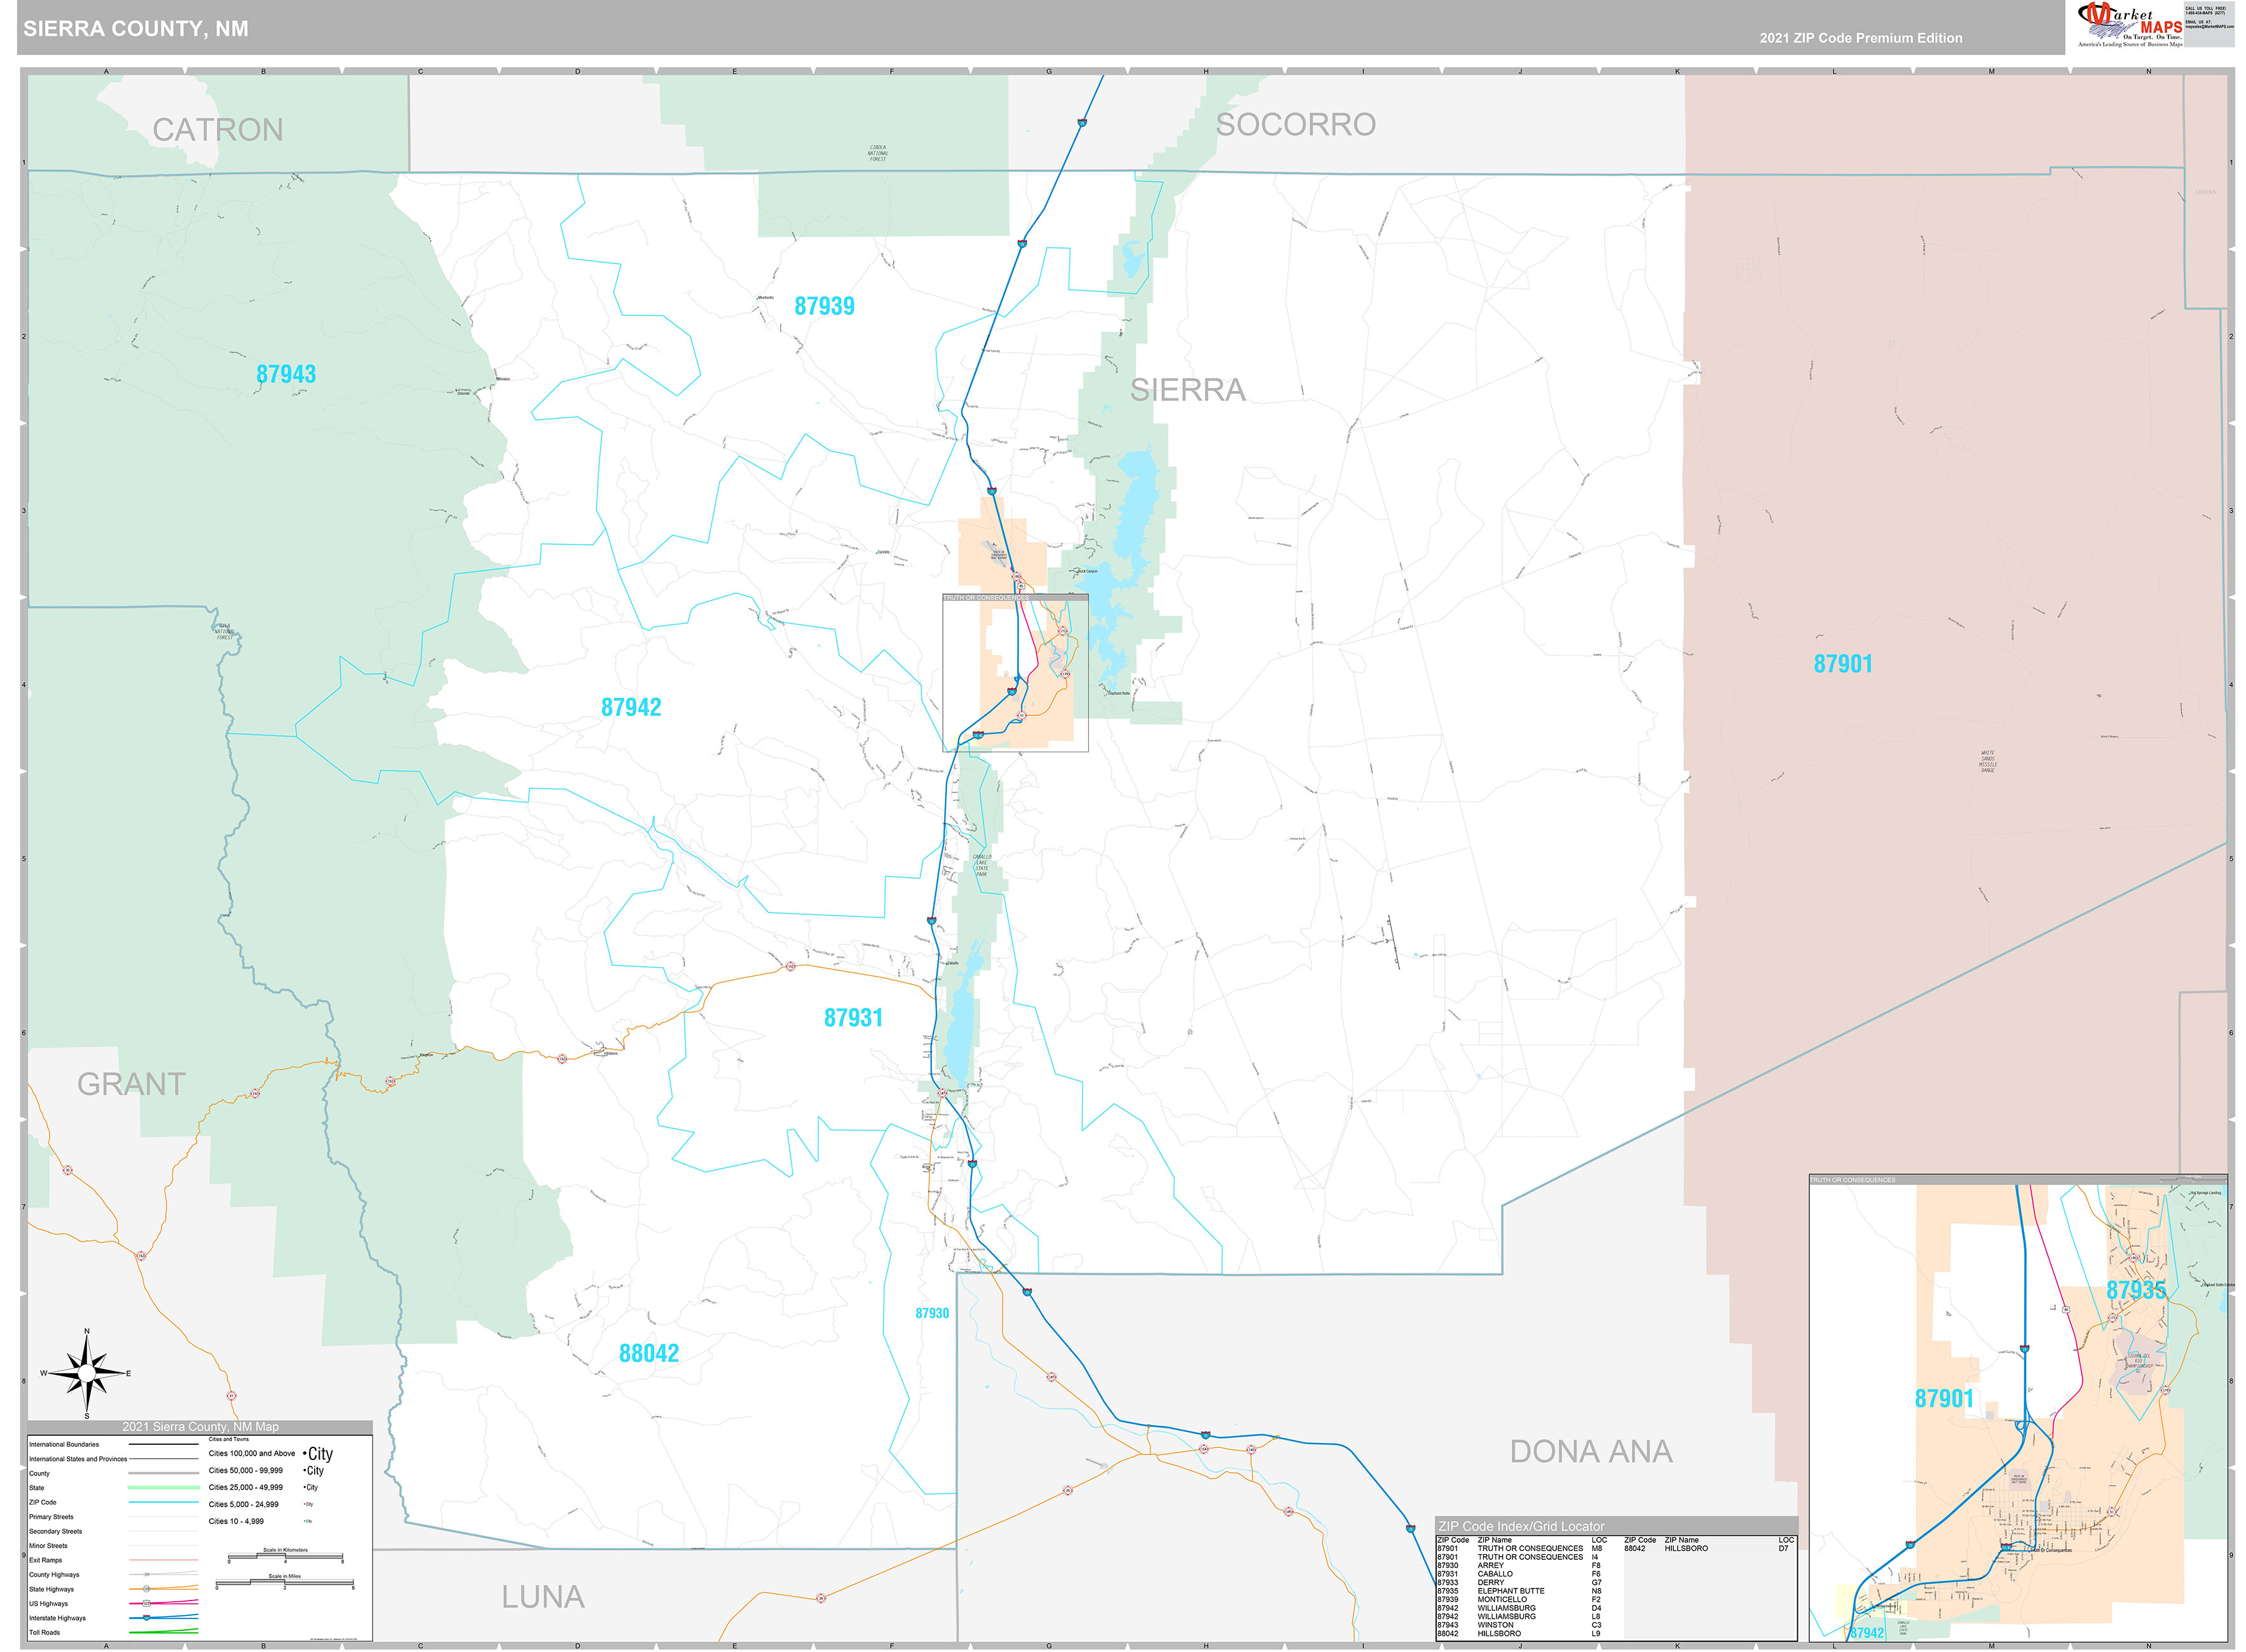
Task: Click the Truth or Consequences locator box on main map
Action: pyautogui.click(x=1015, y=672)
